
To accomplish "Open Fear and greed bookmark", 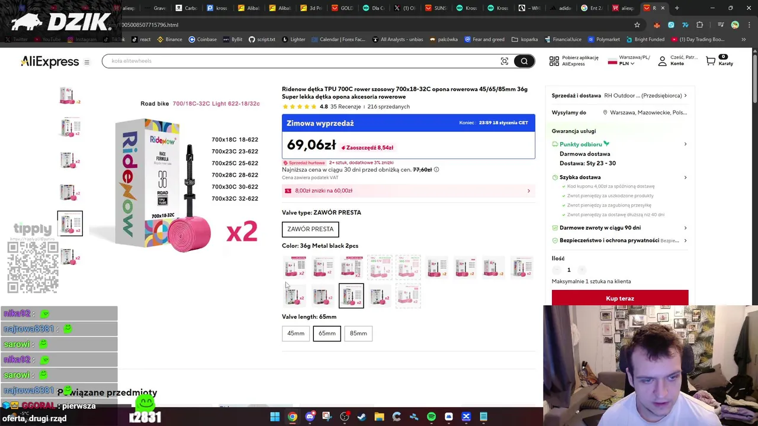I will (x=484, y=40).
